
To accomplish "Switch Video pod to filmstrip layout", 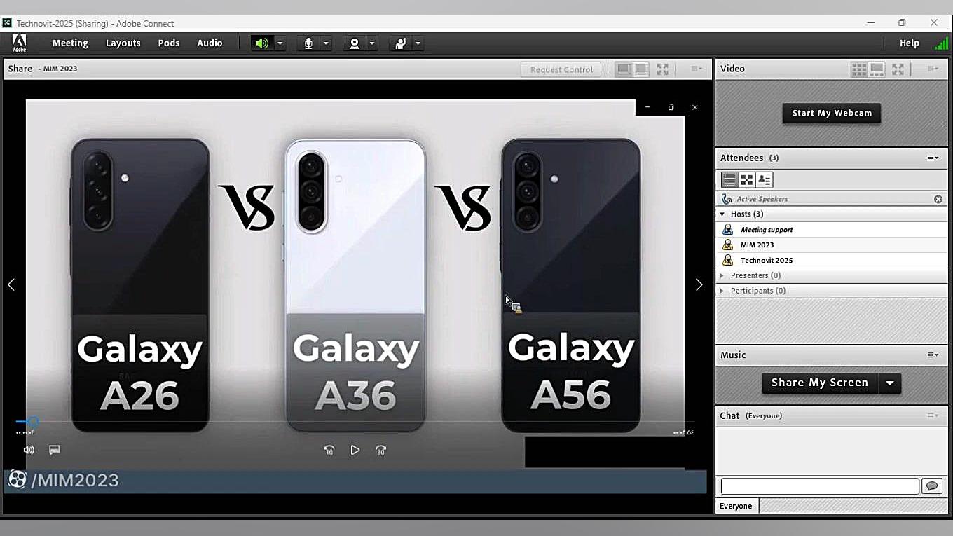I will pyautogui.click(x=877, y=69).
